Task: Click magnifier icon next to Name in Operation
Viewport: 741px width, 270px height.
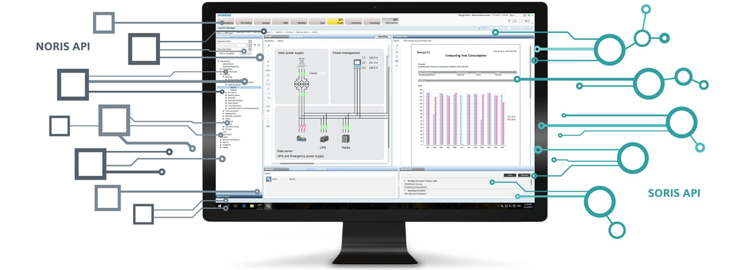Action: (269, 179)
